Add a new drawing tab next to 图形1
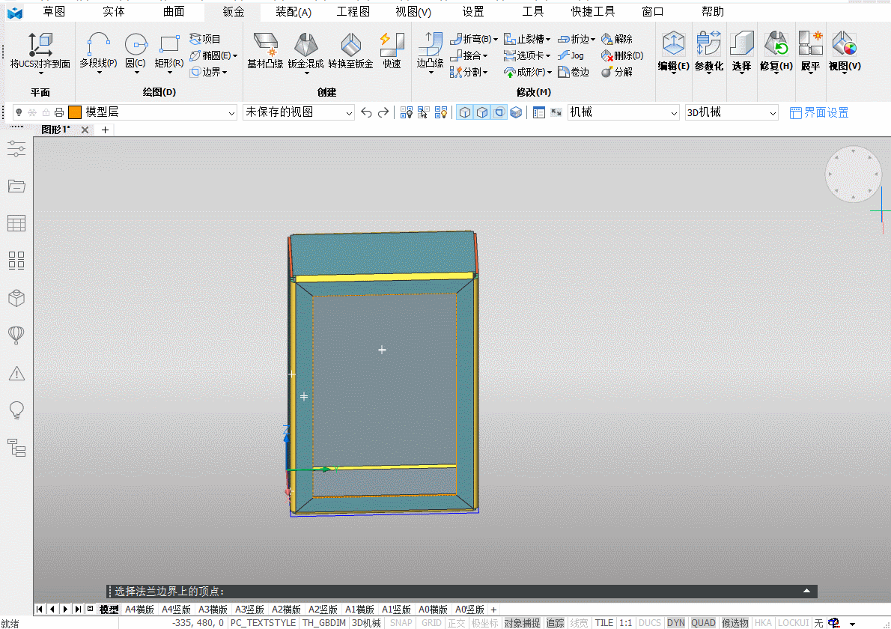The height and width of the screenshot is (629, 891). [x=105, y=130]
